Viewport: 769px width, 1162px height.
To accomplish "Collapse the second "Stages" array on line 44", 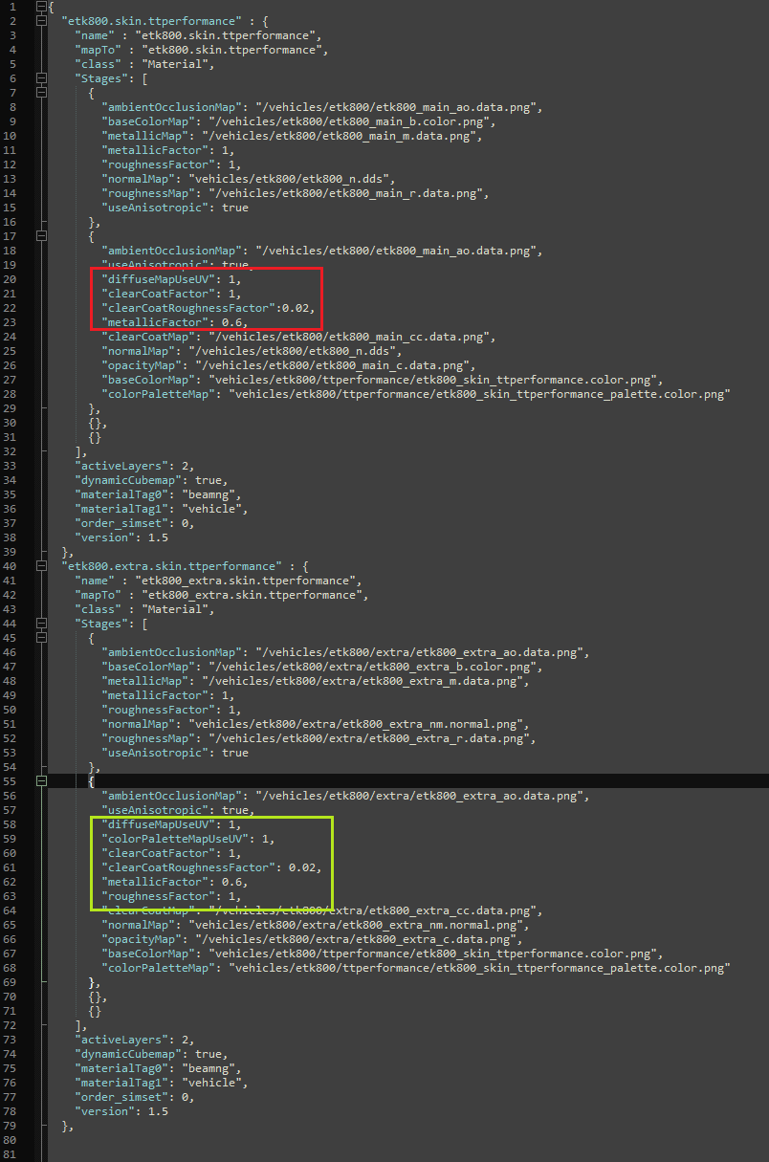I will 41,624.
